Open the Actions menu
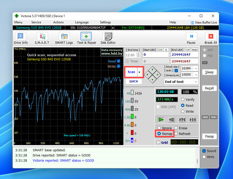 (x=58, y=22)
